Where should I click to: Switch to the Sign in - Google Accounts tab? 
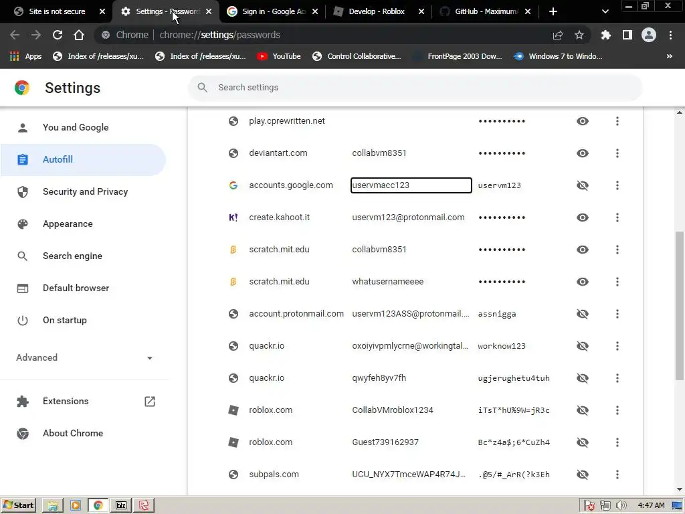pyautogui.click(x=272, y=11)
